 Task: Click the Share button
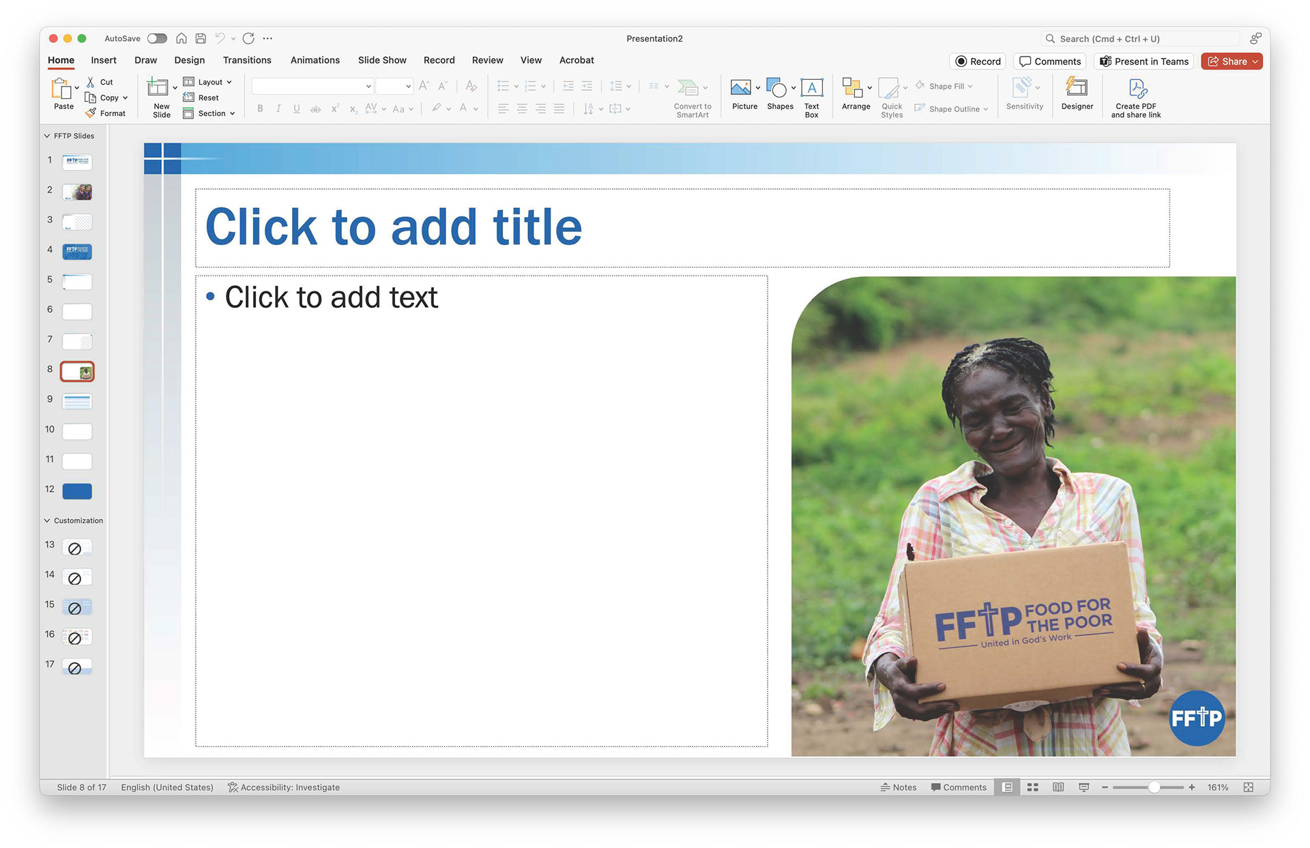pyautogui.click(x=1227, y=61)
